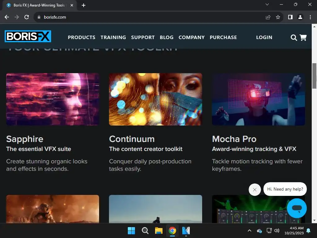The height and width of the screenshot is (238, 317).
Task: Click the volume speaker tray icon
Action: tap(276, 231)
